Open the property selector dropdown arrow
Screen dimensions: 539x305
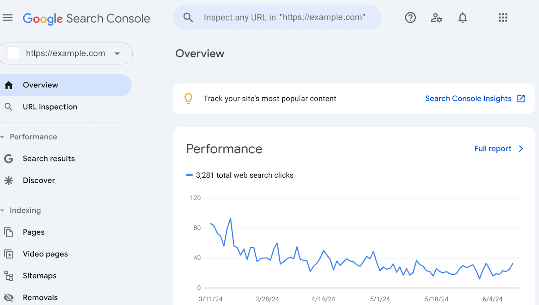(117, 54)
